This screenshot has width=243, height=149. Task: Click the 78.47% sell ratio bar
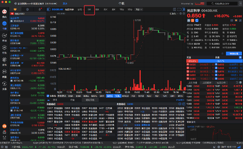pos(220,61)
